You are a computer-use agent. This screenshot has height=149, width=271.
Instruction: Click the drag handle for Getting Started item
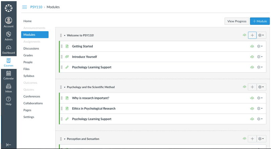tap(62, 46)
